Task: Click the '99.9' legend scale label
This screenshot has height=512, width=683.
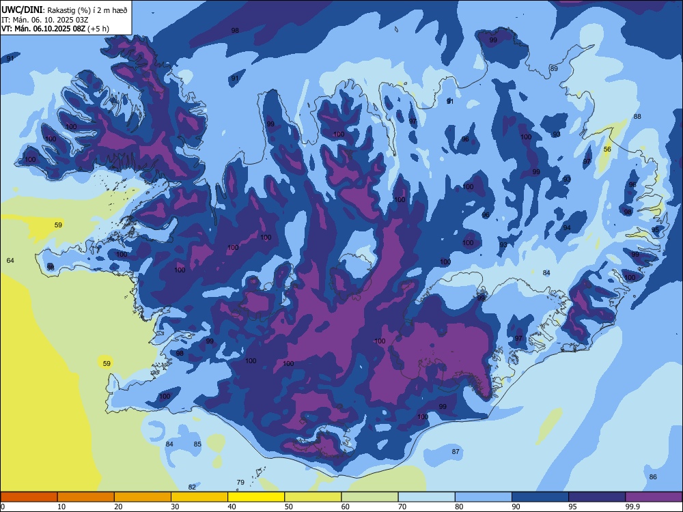Action: coord(632,507)
